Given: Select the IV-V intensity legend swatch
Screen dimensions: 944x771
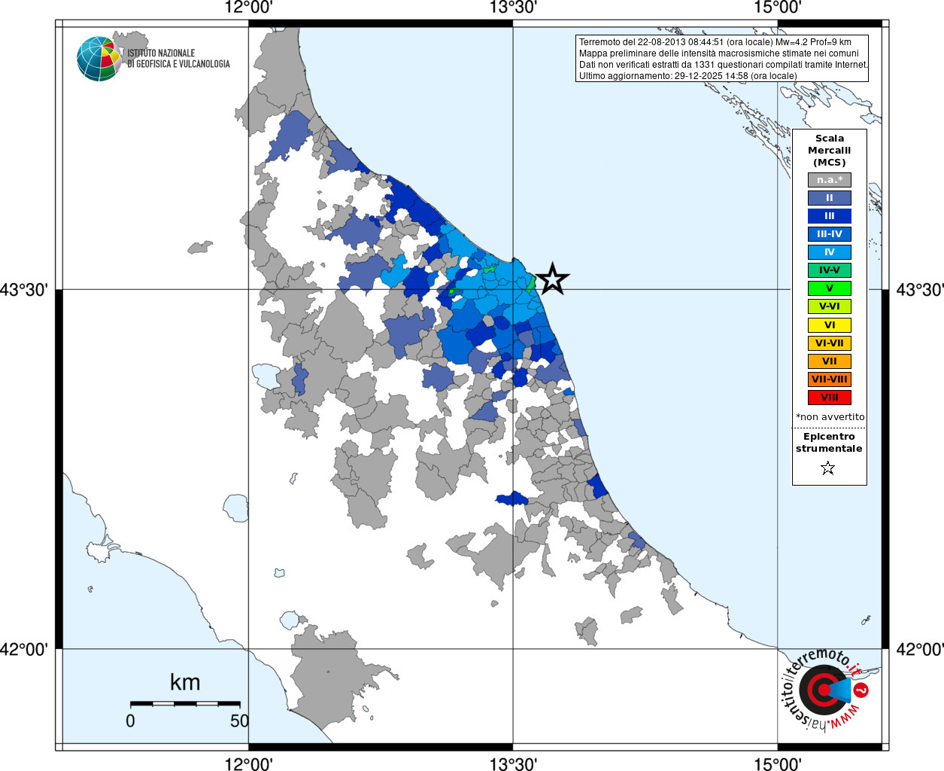Looking at the screenshot, I should click(x=830, y=270).
